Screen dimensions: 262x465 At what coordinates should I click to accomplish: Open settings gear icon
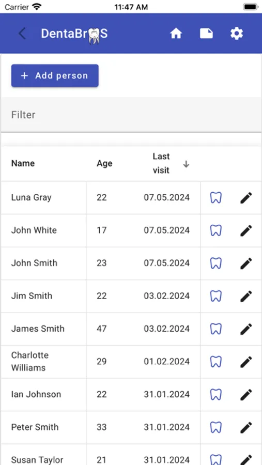click(x=237, y=34)
